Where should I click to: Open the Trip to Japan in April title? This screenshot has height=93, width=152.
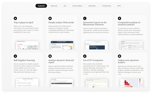[x=23, y=22]
